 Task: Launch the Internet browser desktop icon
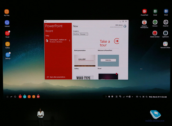pos(7,23)
